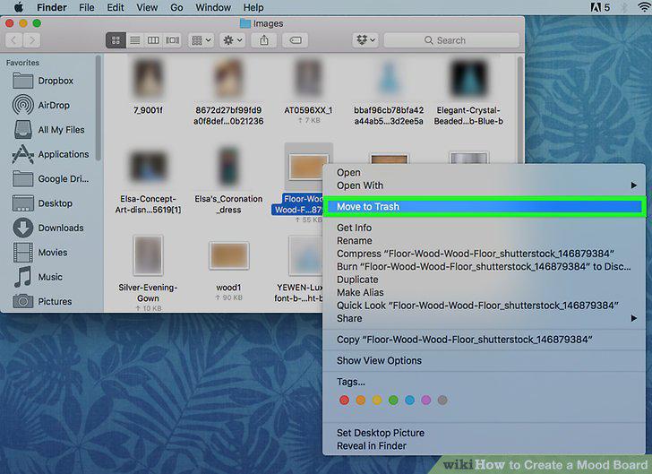The height and width of the screenshot is (474, 652).
Task: Go forward with the Finder forward arrow
Action: [x=32, y=40]
